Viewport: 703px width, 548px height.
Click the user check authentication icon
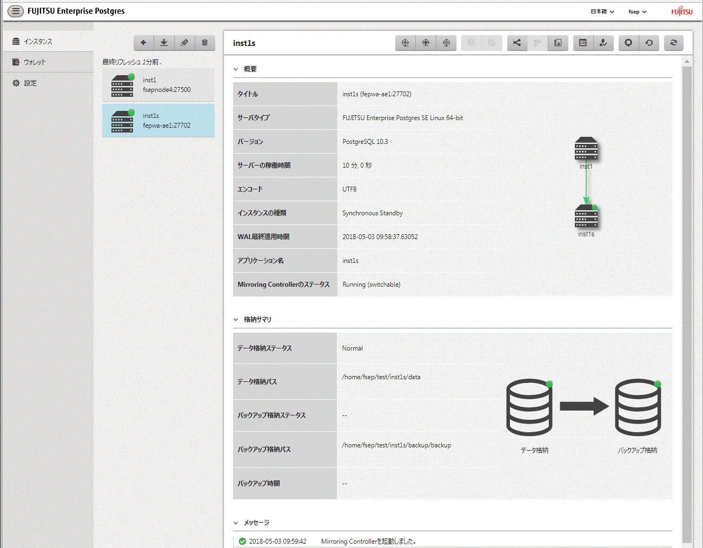pos(603,43)
